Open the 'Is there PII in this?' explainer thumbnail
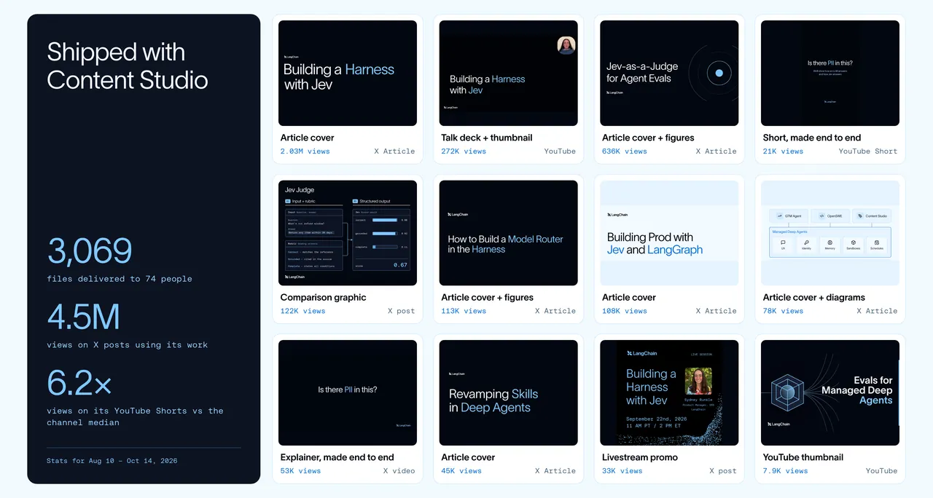 348,392
